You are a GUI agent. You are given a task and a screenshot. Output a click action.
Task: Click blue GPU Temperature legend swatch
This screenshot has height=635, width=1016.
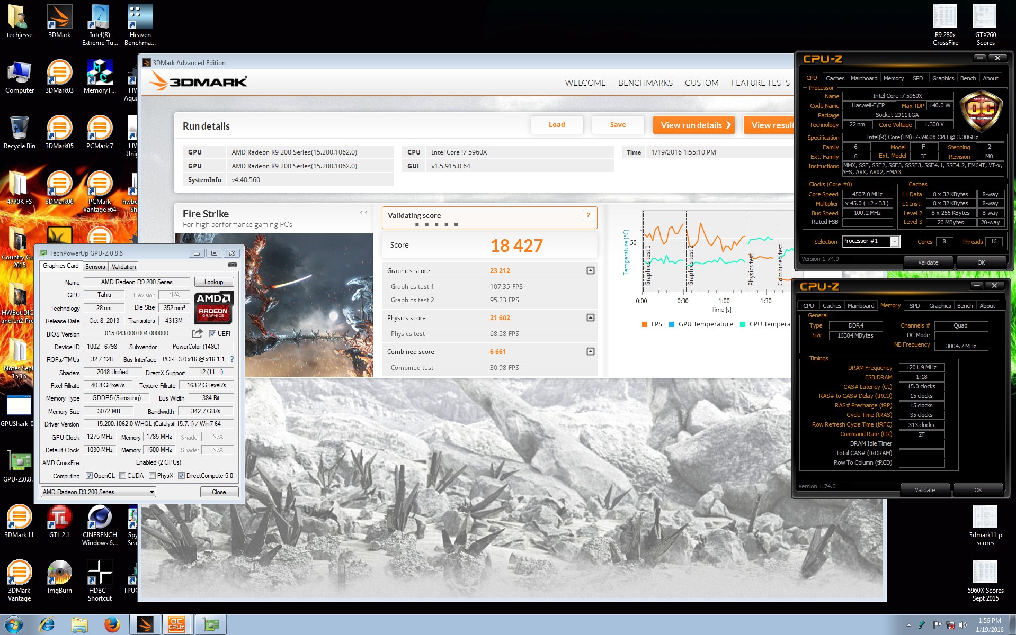click(672, 324)
